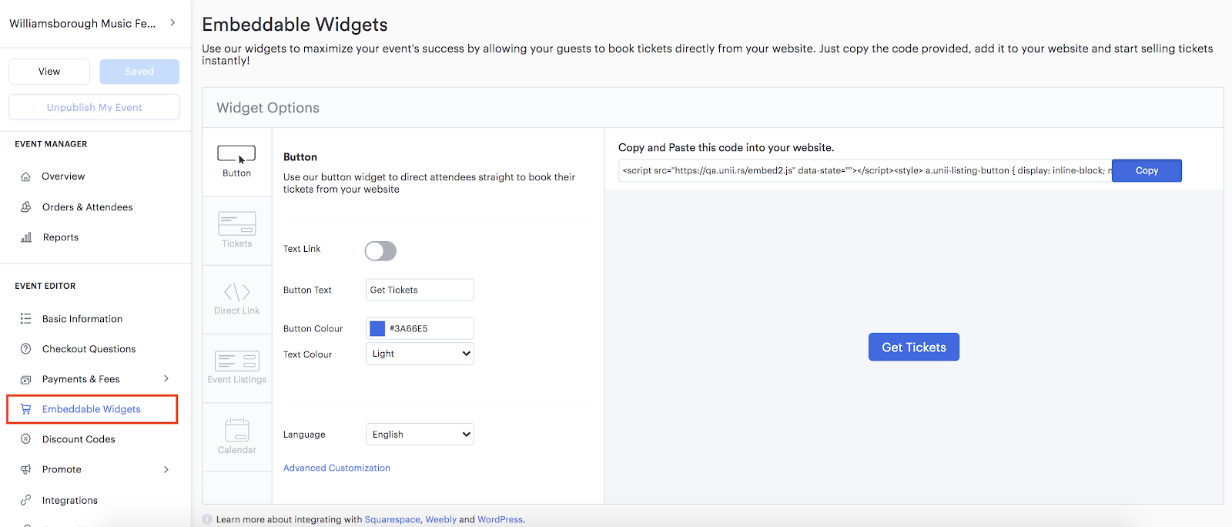Open the Integrations page
The width and height of the screenshot is (1232, 527).
click(x=68, y=499)
